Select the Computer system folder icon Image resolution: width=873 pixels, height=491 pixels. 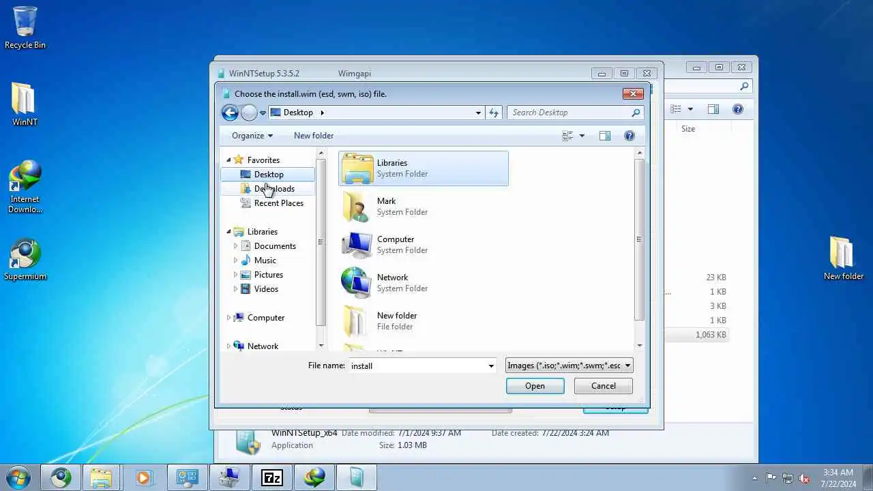(x=357, y=245)
